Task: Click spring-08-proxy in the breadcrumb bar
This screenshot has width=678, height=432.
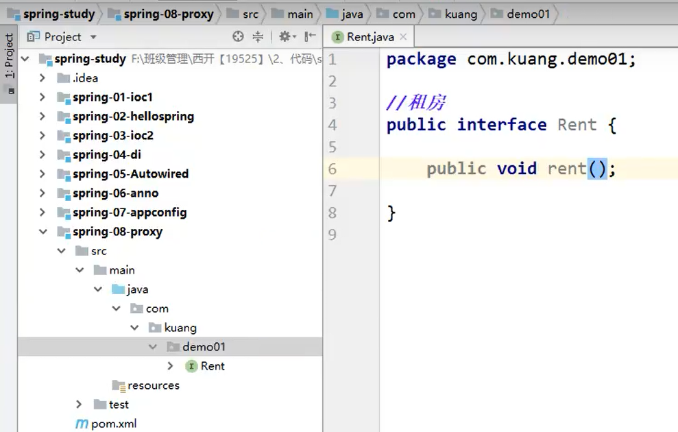Action: point(169,14)
